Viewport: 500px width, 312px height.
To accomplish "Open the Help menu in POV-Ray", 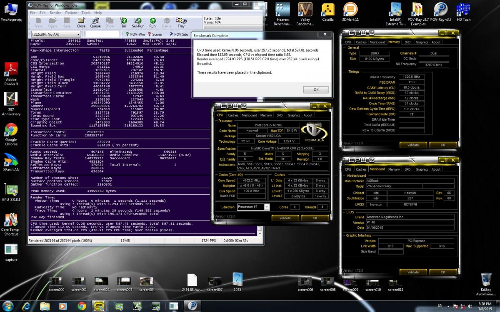I will (98, 12).
